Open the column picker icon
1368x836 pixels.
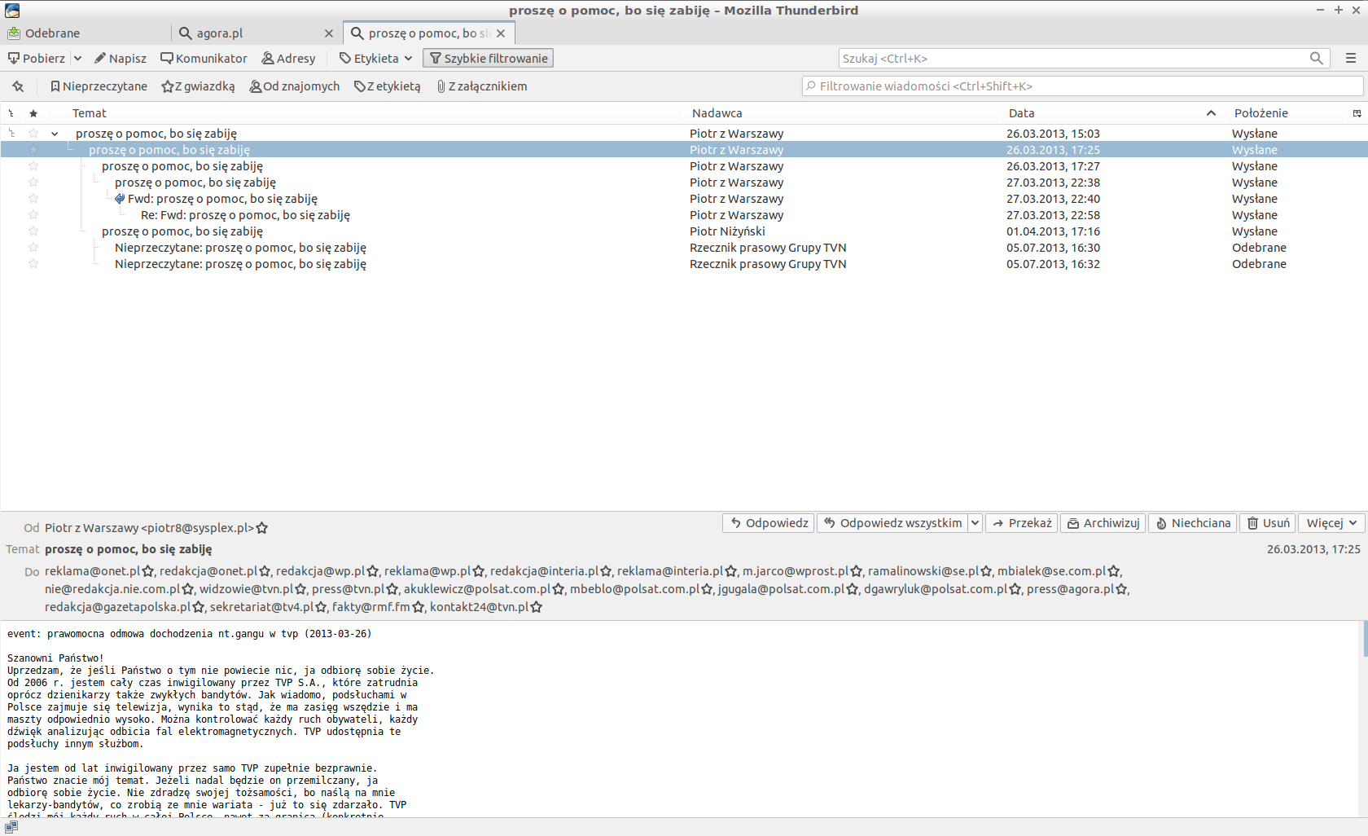1357,113
